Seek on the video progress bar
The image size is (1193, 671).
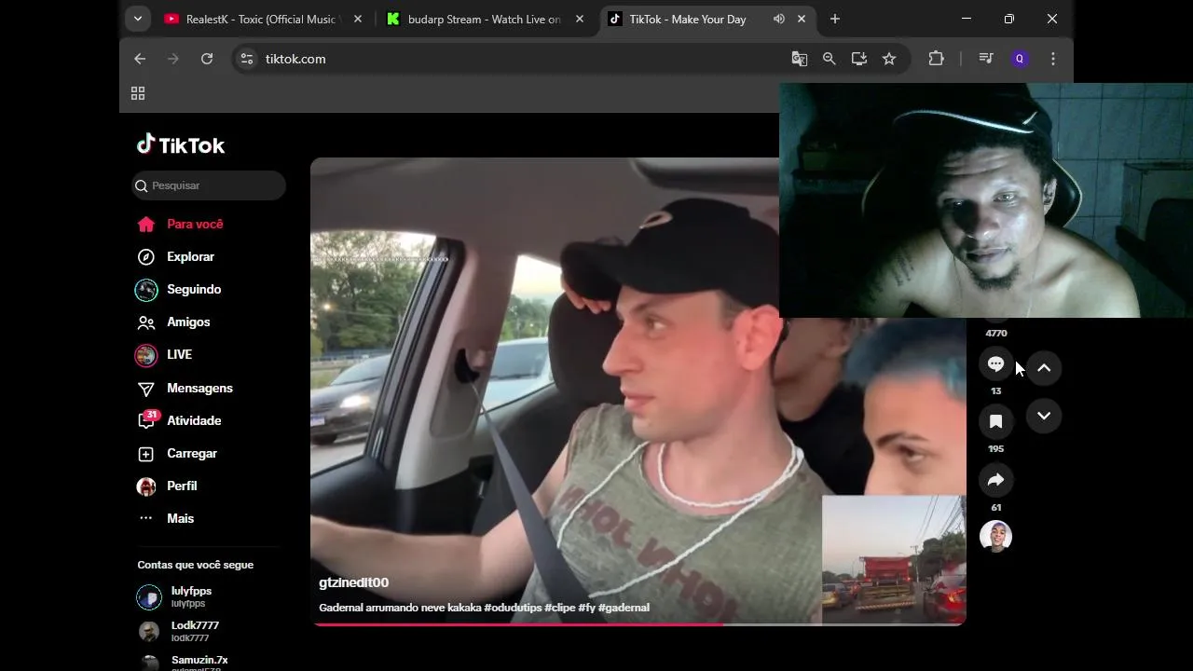point(638,623)
